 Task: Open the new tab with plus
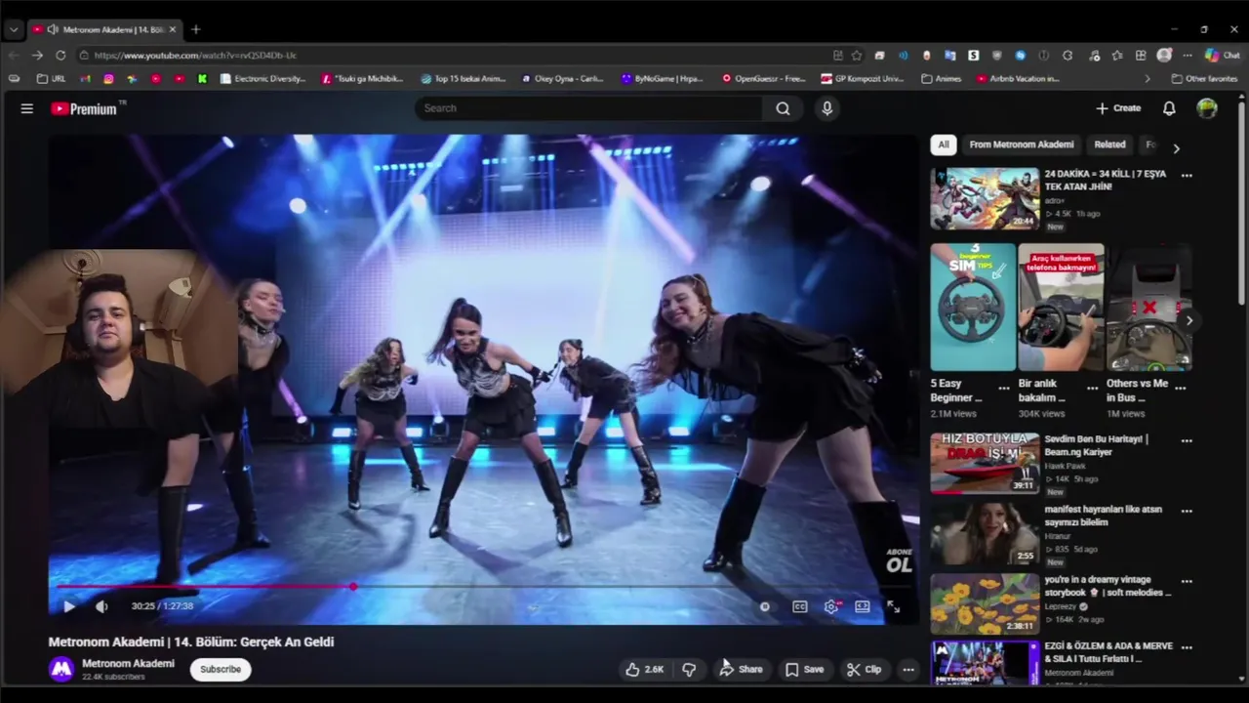point(195,29)
